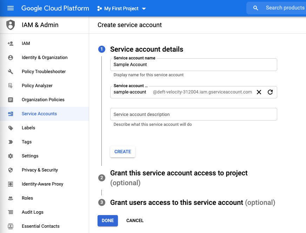
Task: Click the Settings gear icon in sidebar
Action: (11, 156)
